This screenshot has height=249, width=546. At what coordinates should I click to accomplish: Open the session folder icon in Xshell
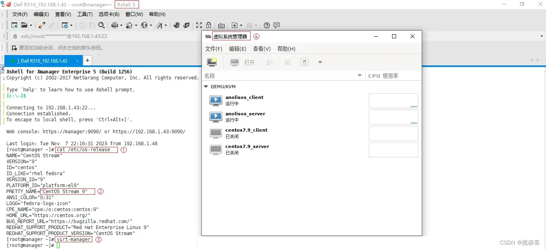click(24, 25)
